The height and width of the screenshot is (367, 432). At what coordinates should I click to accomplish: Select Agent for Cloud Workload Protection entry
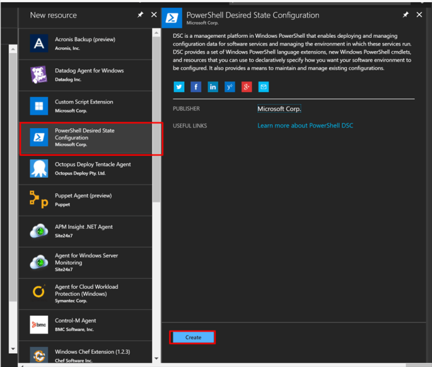(86, 293)
